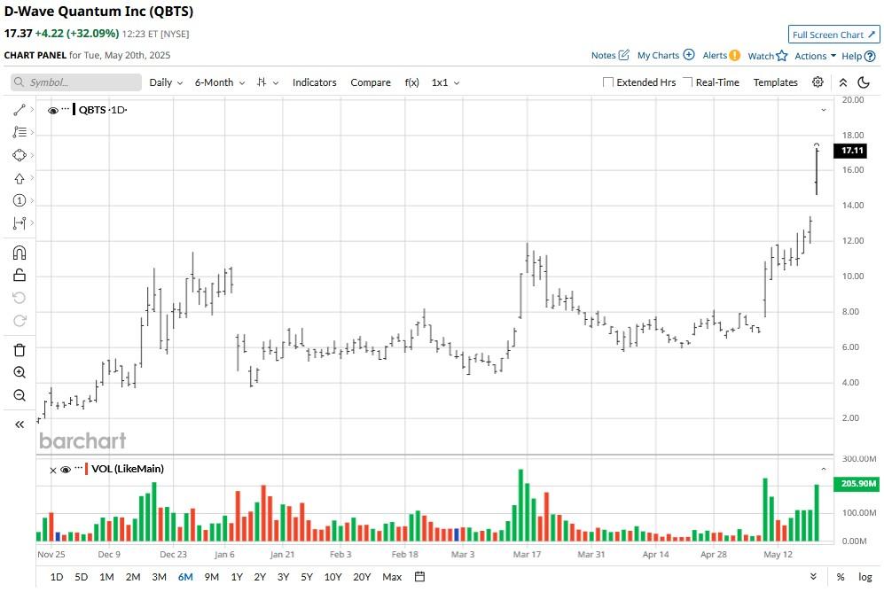Toggle the magnet snap tool

tap(20, 253)
